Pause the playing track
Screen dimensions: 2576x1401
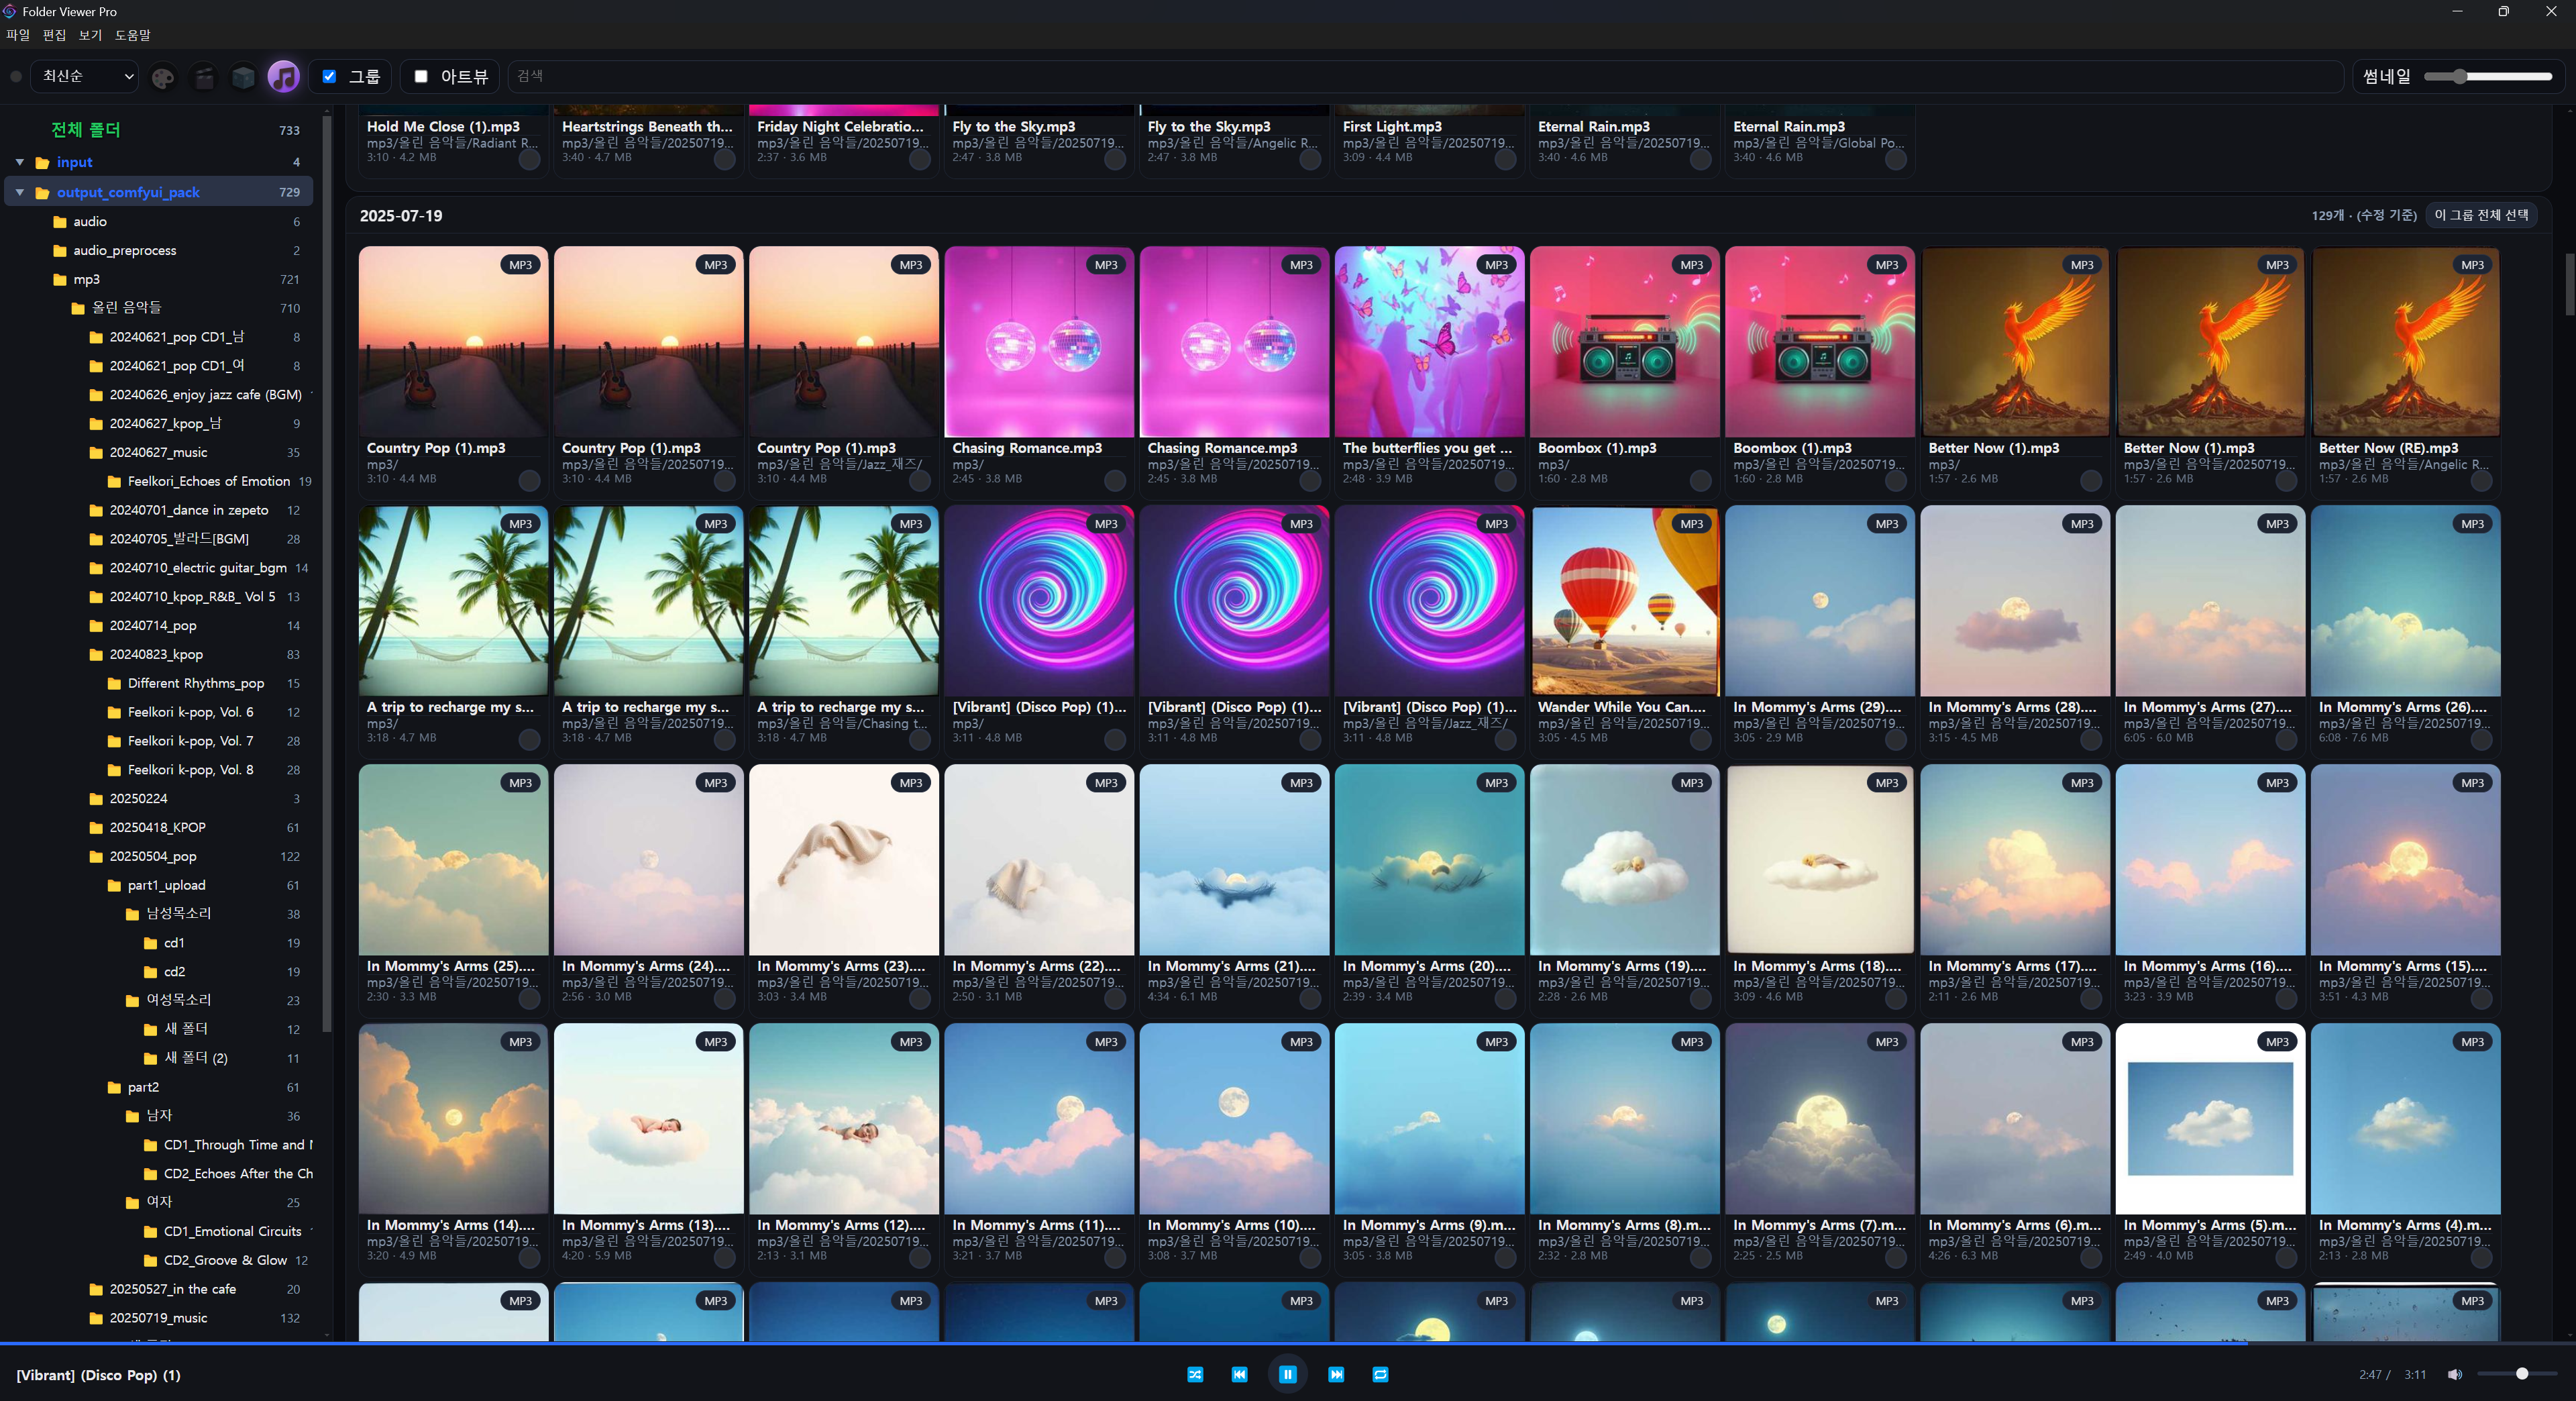point(1287,1374)
